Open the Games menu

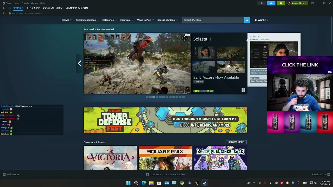tap(34, 3)
